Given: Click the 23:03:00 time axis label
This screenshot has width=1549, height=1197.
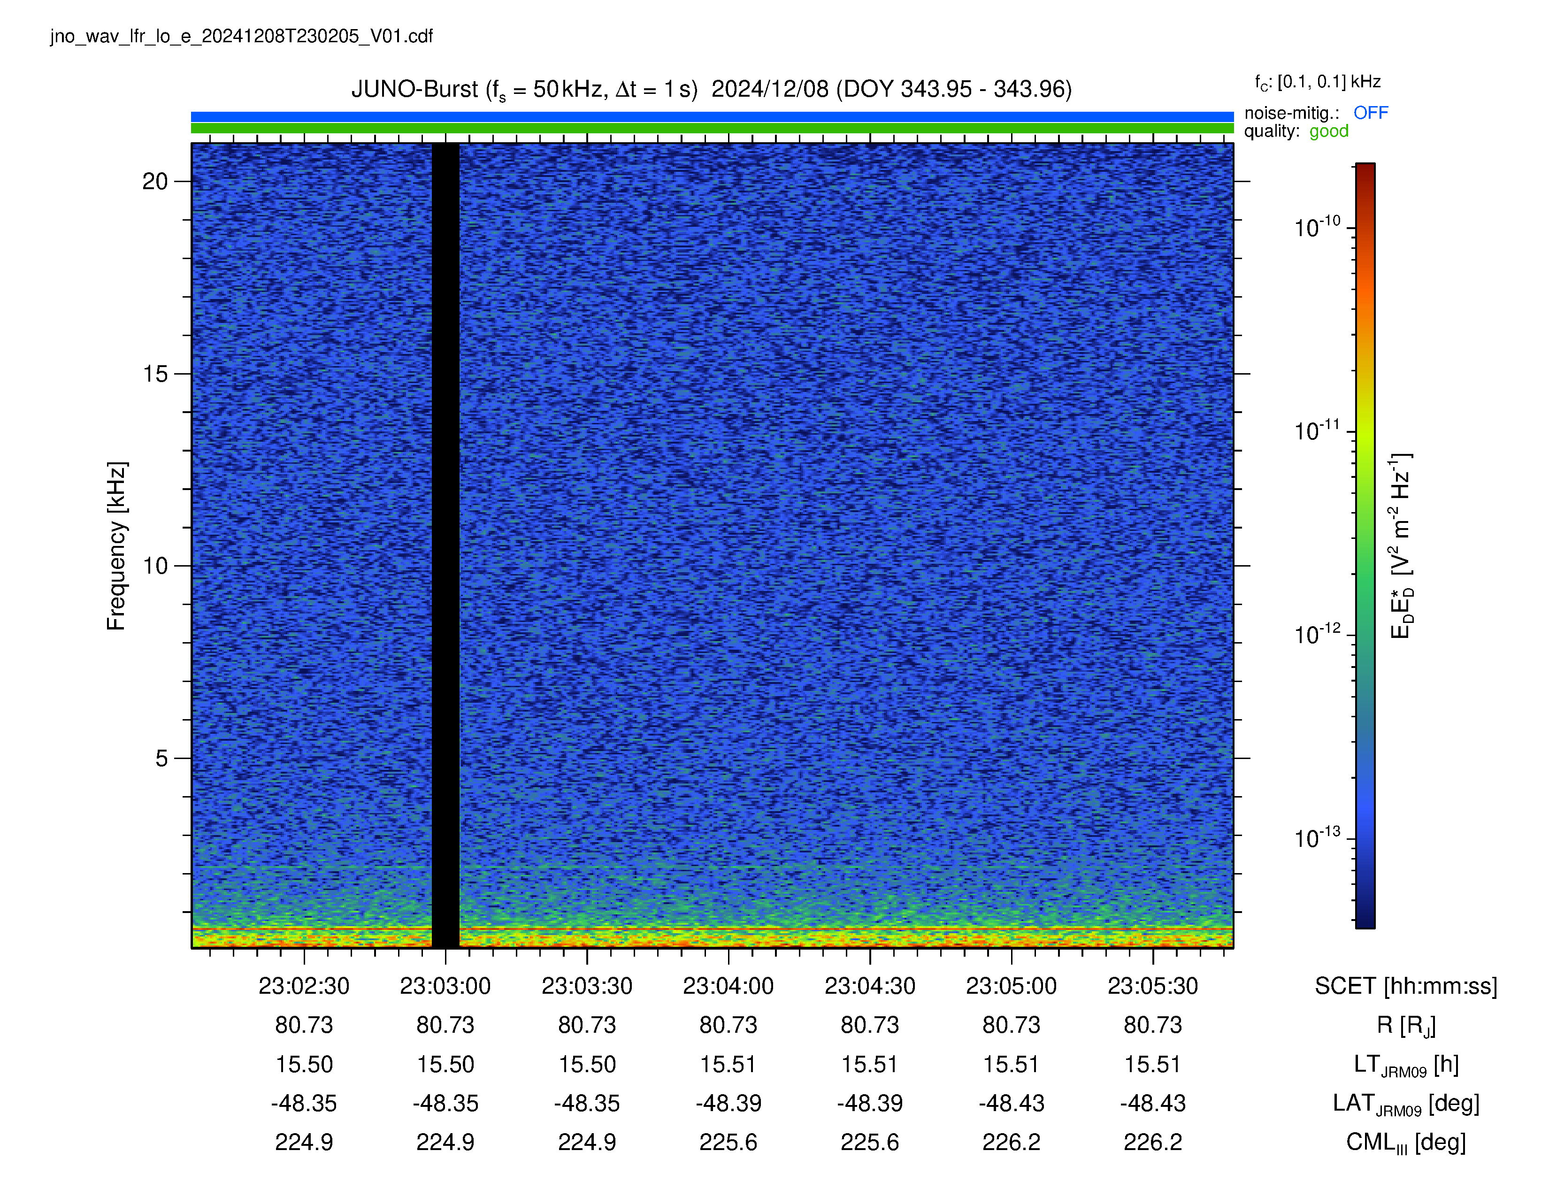Looking at the screenshot, I should (x=445, y=986).
